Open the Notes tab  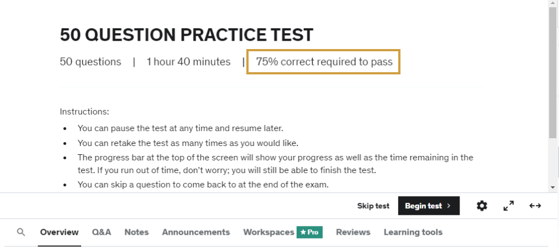pyautogui.click(x=136, y=232)
